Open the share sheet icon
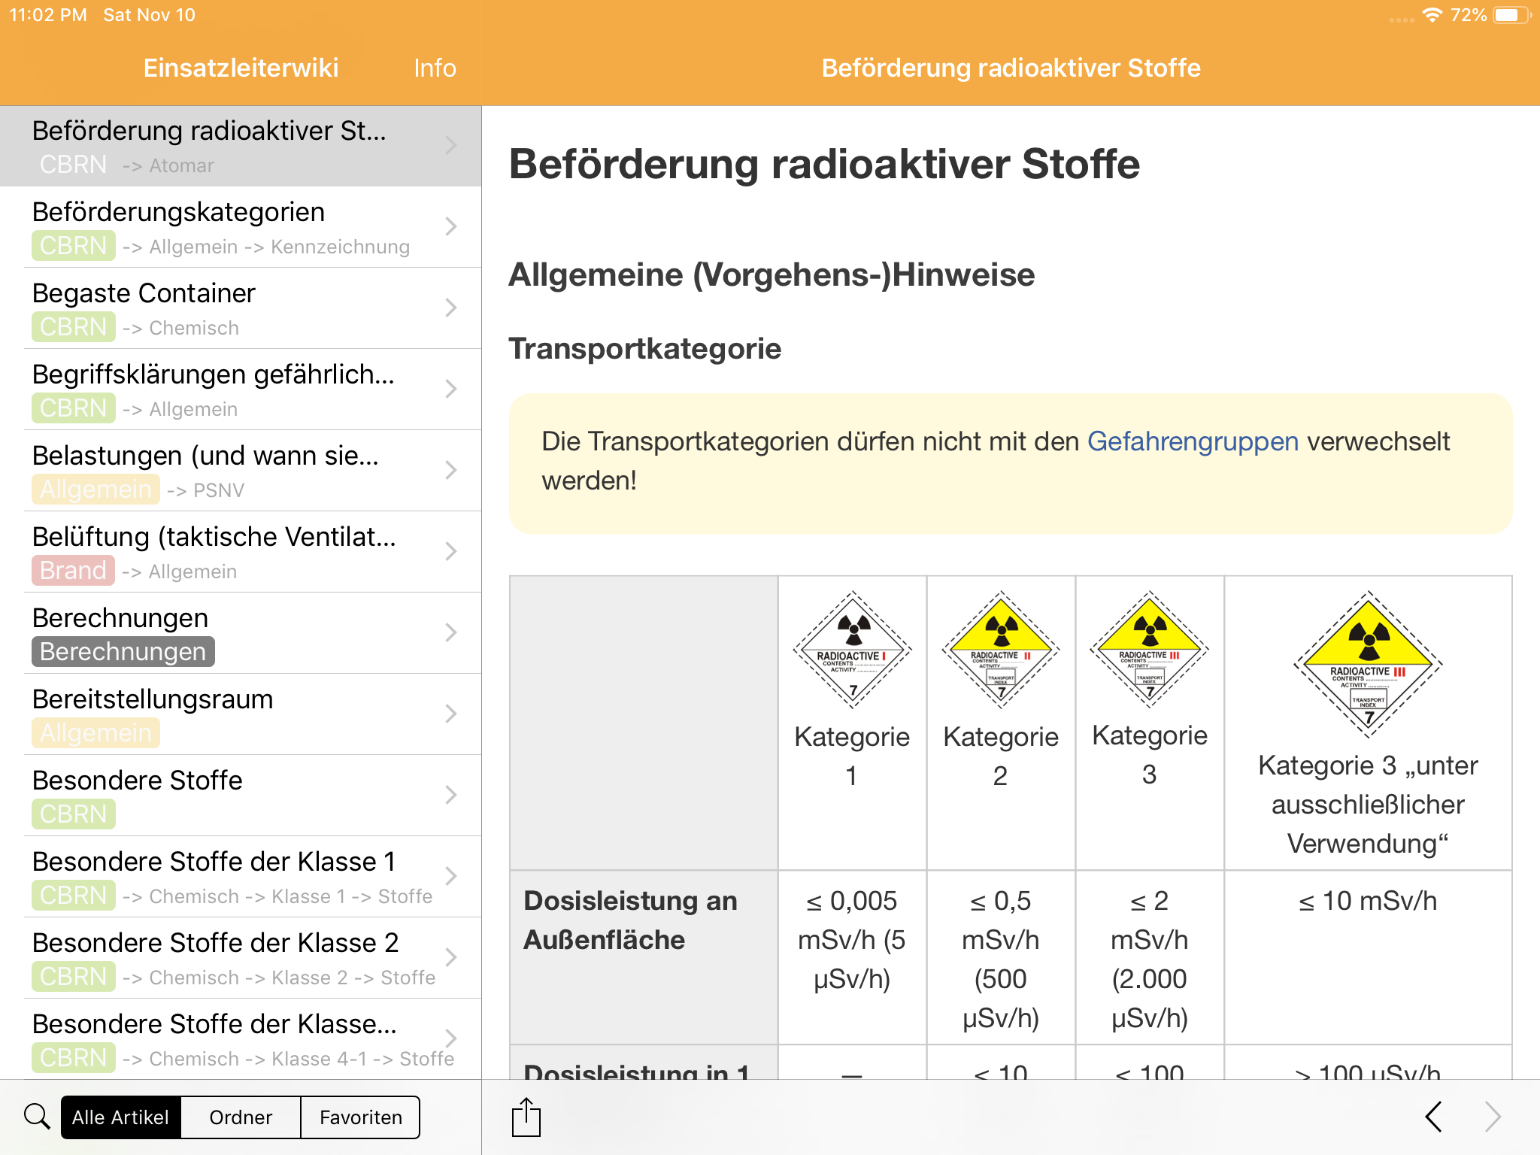The width and height of the screenshot is (1540, 1155). (526, 1117)
